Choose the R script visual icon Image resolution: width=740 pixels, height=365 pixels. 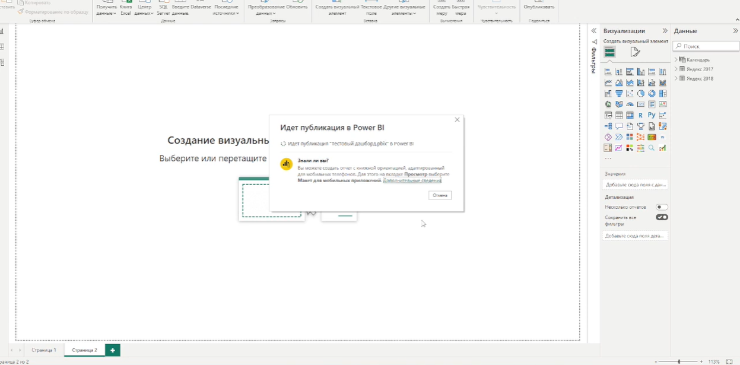coord(640,115)
